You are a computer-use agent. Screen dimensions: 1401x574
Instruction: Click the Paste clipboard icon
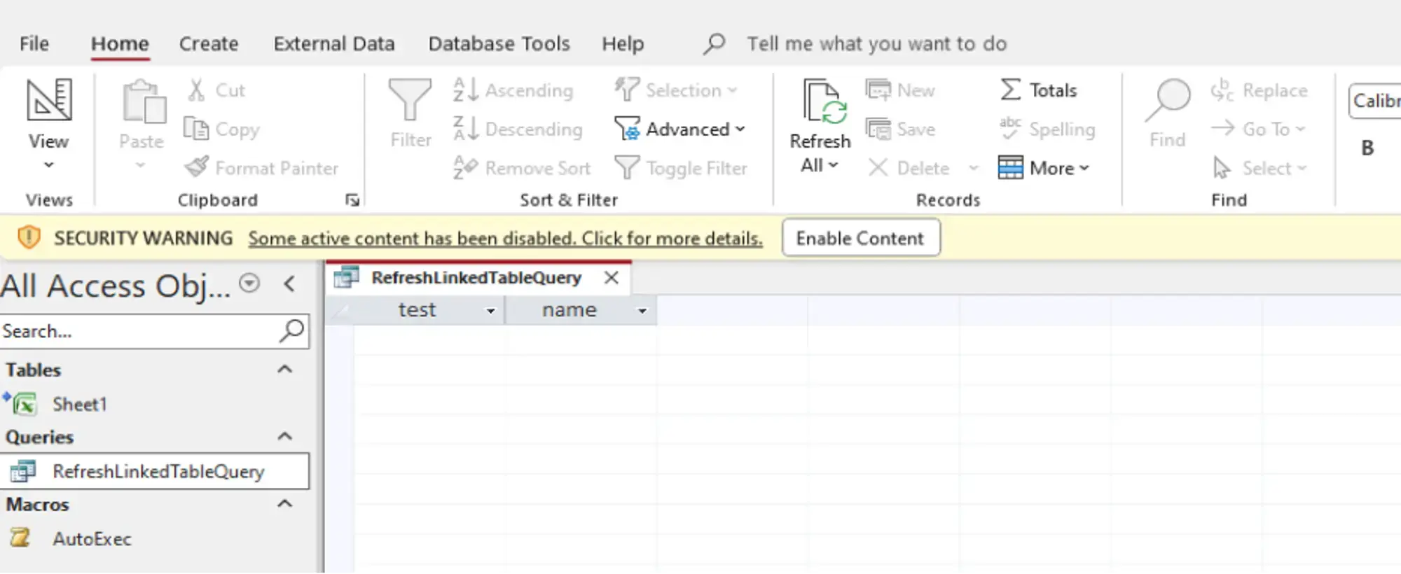pos(144,101)
